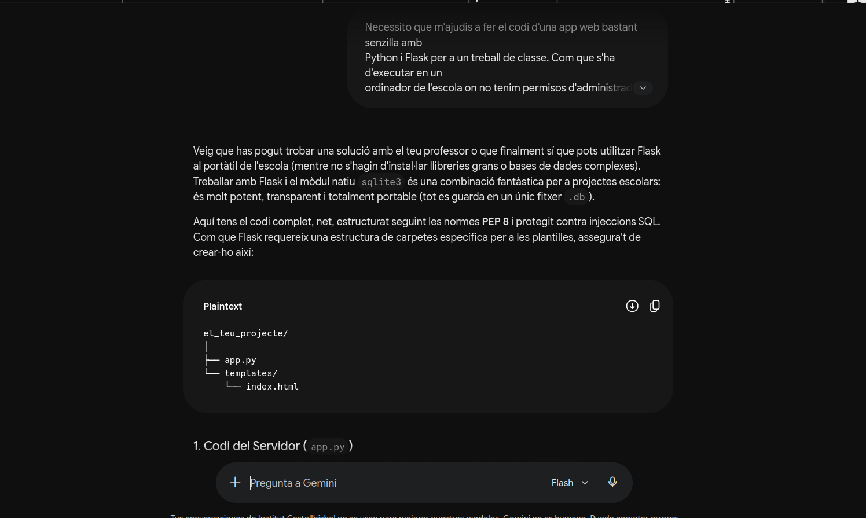Viewport: 866px width, 518px height.
Task: Expand the truncated user prompt
Action: pos(643,88)
